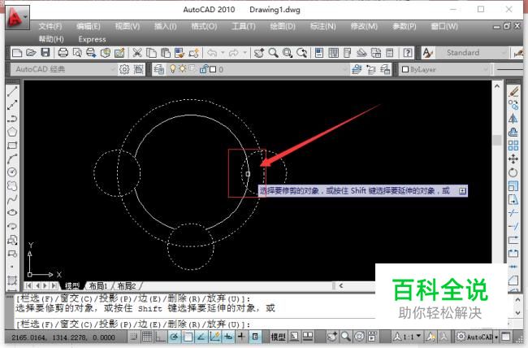Toggle Object Snap in status bar
Viewport: 528px width, 348px height.
tap(188, 336)
